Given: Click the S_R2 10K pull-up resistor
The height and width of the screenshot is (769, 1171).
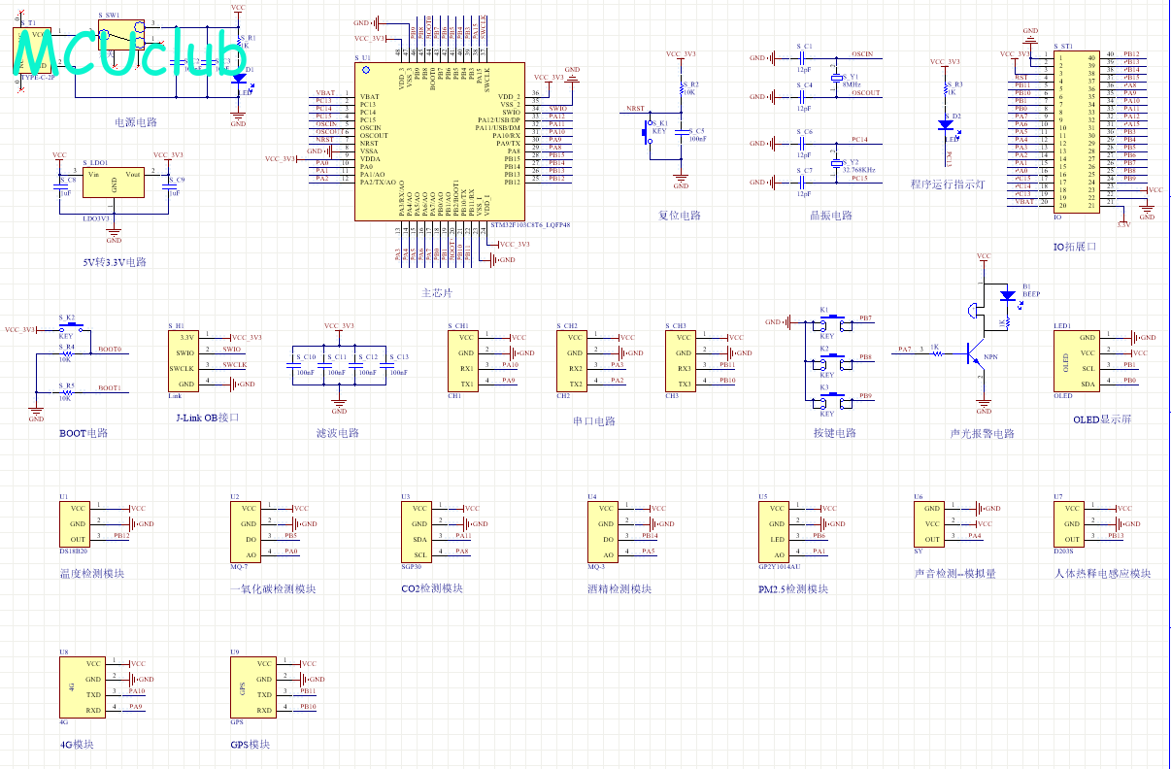Looking at the screenshot, I should (682, 93).
